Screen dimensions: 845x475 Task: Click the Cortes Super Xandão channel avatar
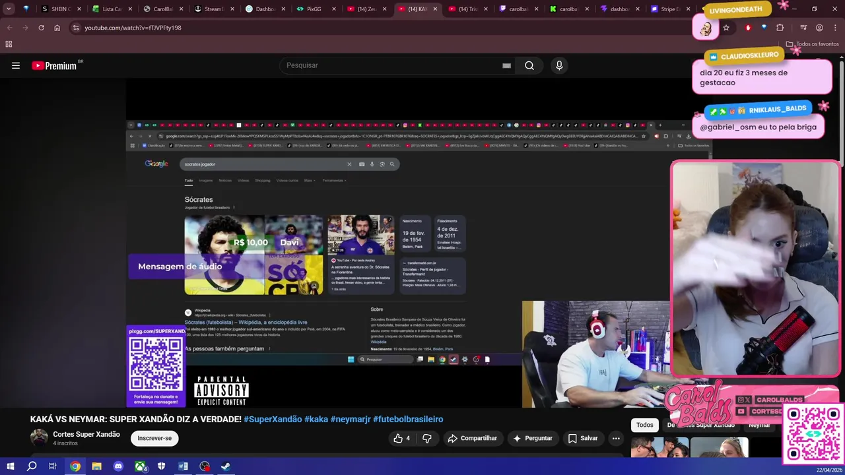click(x=40, y=437)
